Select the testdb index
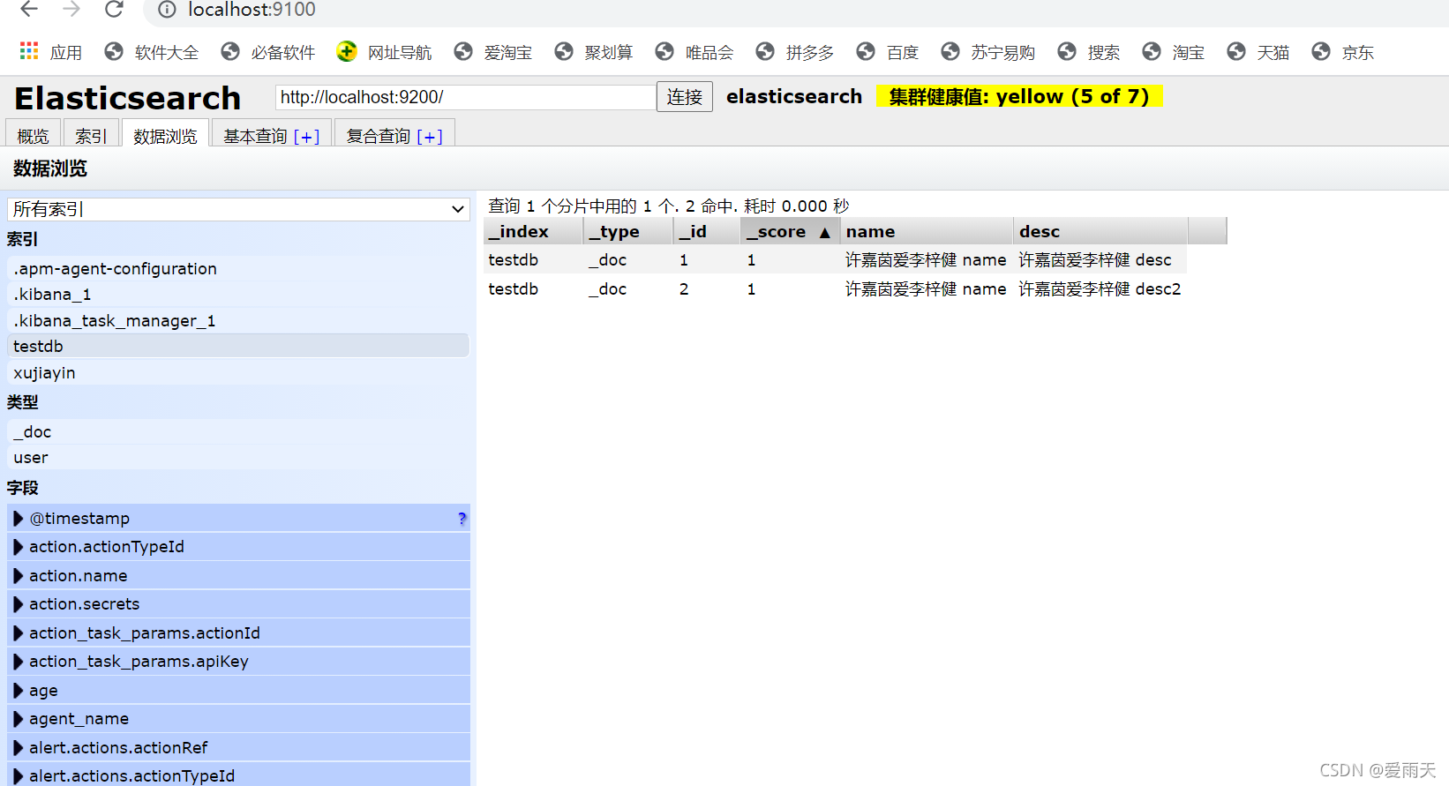The image size is (1449, 786). click(x=238, y=346)
